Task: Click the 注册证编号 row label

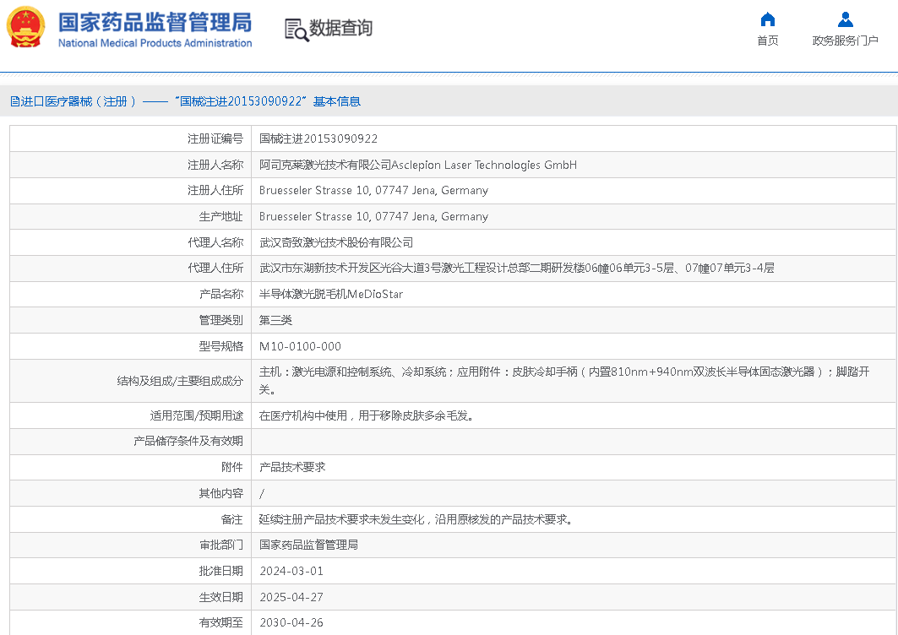Action: click(x=215, y=138)
